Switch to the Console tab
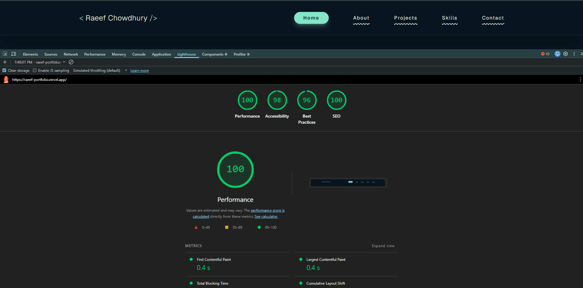 pos(139,54)
